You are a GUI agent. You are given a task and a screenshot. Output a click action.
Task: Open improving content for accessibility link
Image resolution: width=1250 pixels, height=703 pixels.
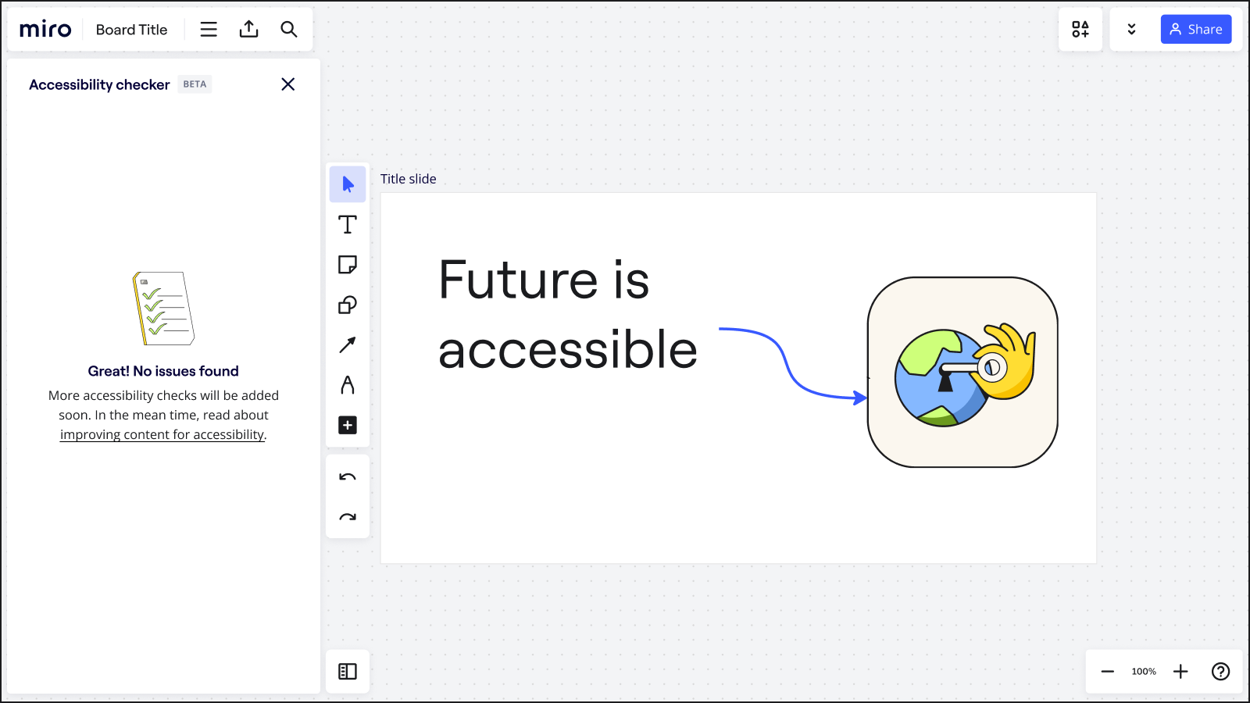point(162,435)
